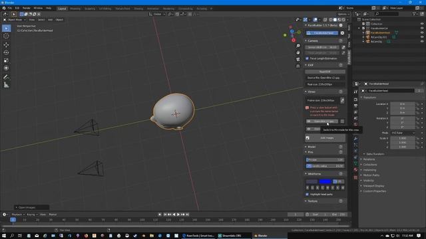
Task: Hide fbCamObj.001 in the Outliner
Action: [422, 37]
